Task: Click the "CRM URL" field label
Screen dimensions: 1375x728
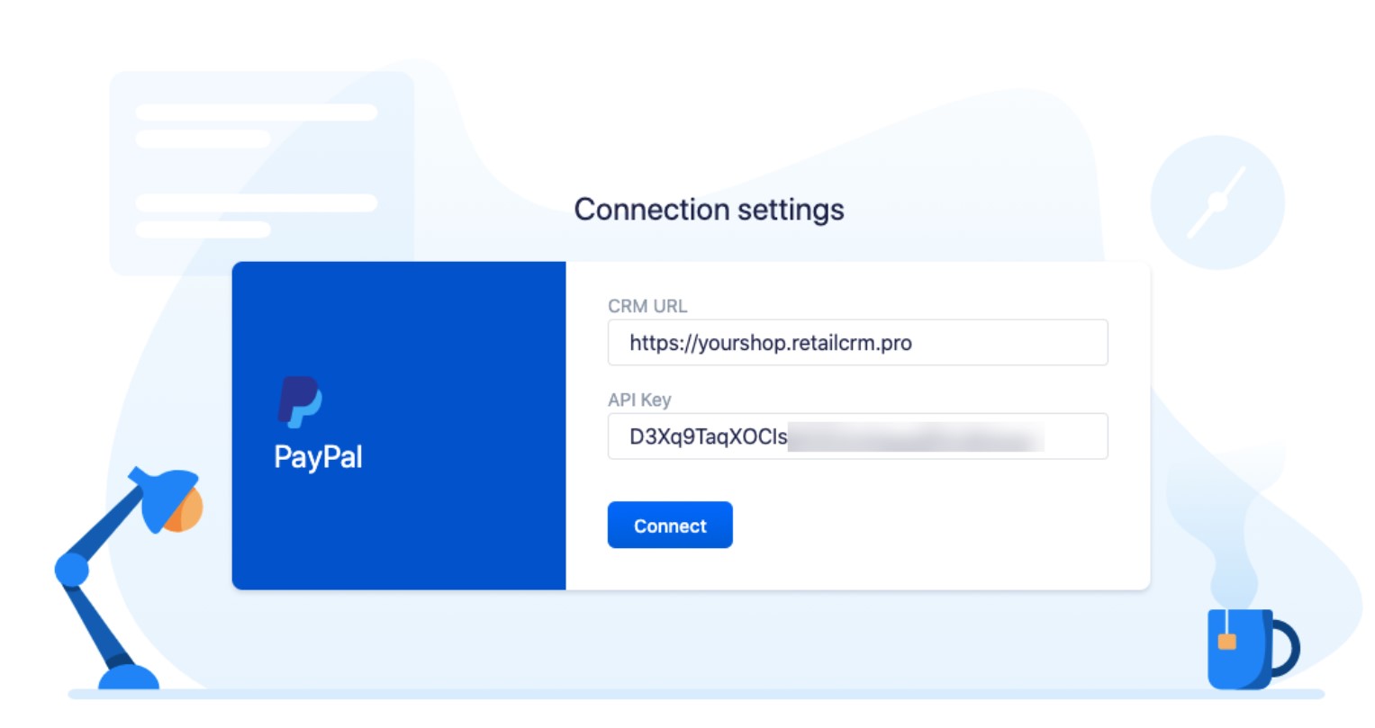Action: tap(647, 306)
